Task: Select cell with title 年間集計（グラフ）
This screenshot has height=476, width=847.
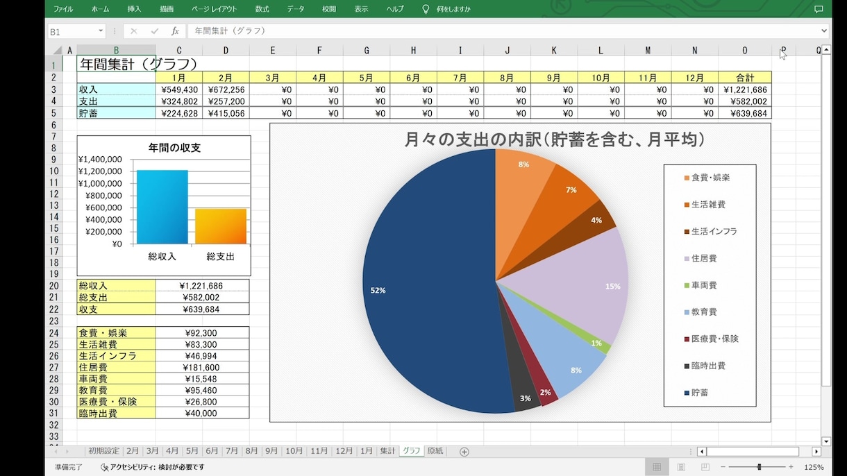Action: (x=116, y=64)
